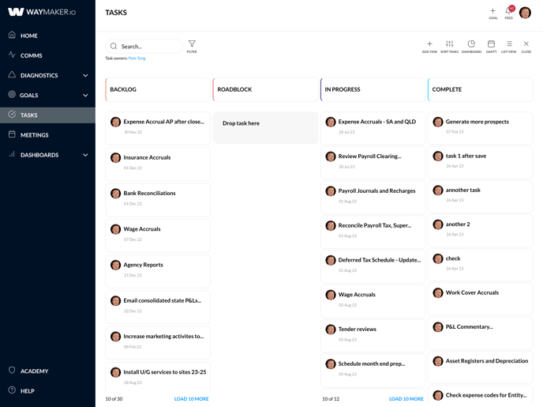Open the Email consolidated state P&Ls task
Viewport: 543px width, 407px height.
158,307
